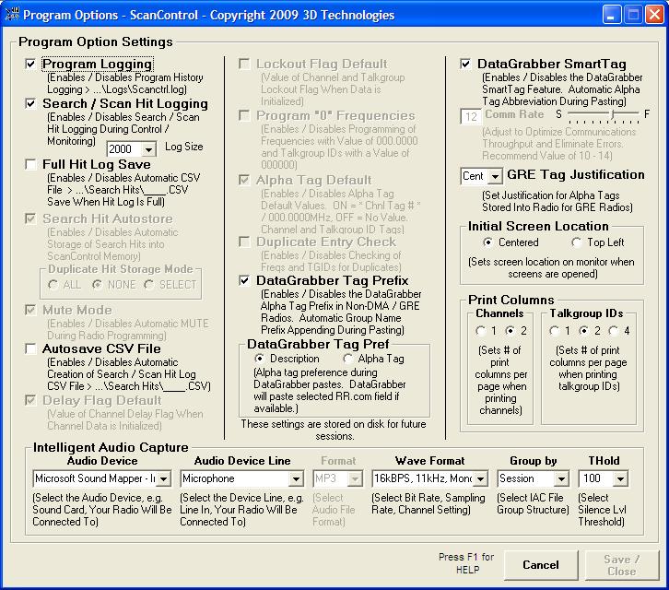The image size is (669, 590).
Task: Select 2 print columns for Talkgroup IDs
Action: pos(583,331)
